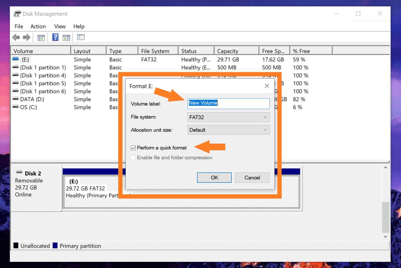This screenshot has height=268, width=401.
Task: Check Enable file and folder compression
Action: [x=133, y=157]
